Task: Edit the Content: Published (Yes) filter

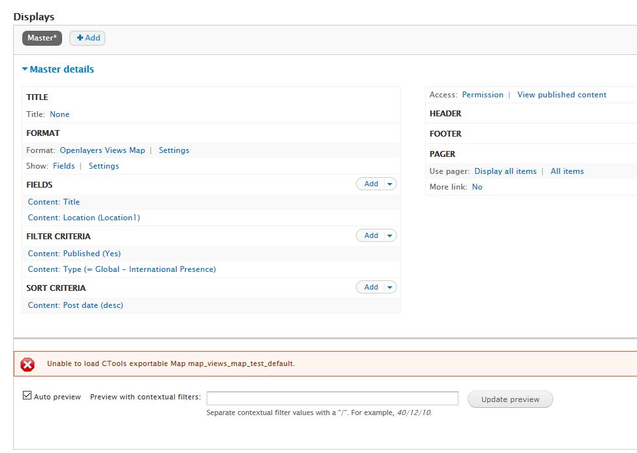Action: point(75,253)
